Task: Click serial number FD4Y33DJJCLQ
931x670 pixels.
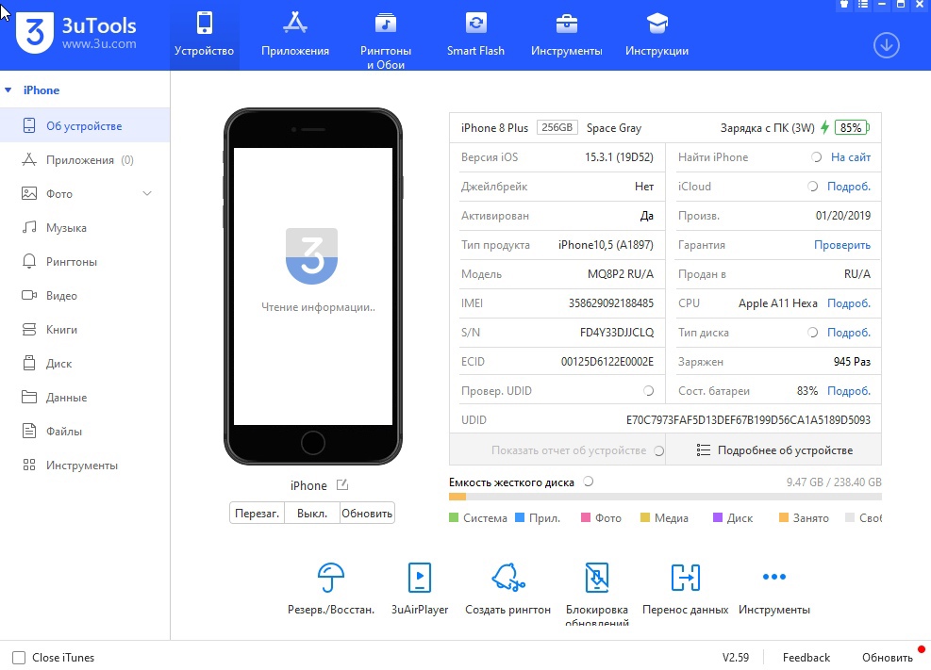Action: pyautogui.click(x=617, y=333)
